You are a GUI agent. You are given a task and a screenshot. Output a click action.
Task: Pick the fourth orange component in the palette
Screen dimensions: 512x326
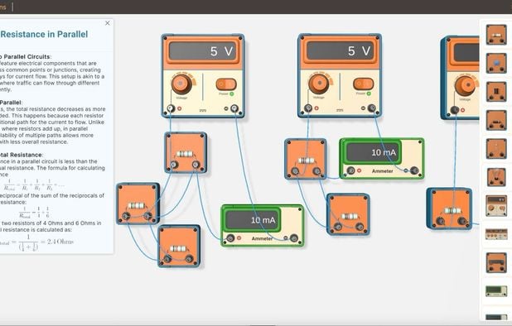tap(496, 120)
